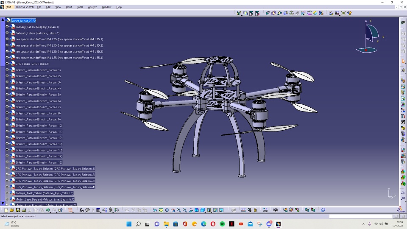Click the What's This help icon

(x=60, y=210)
